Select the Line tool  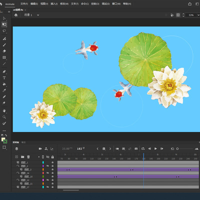click(x=4, y=63)
